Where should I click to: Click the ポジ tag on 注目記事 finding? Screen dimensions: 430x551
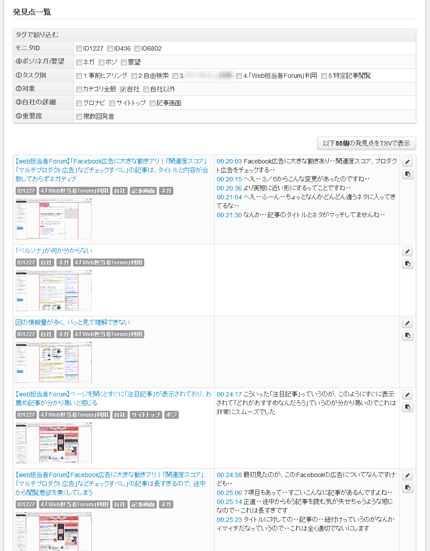pyautogui.click(x=171, y=415)
